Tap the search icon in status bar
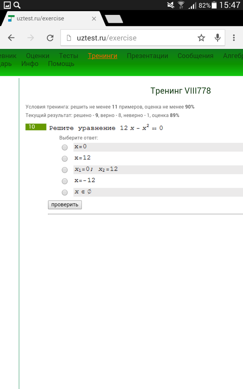Image resolution: width=243 pixels, height=389 pixels. 17,5
